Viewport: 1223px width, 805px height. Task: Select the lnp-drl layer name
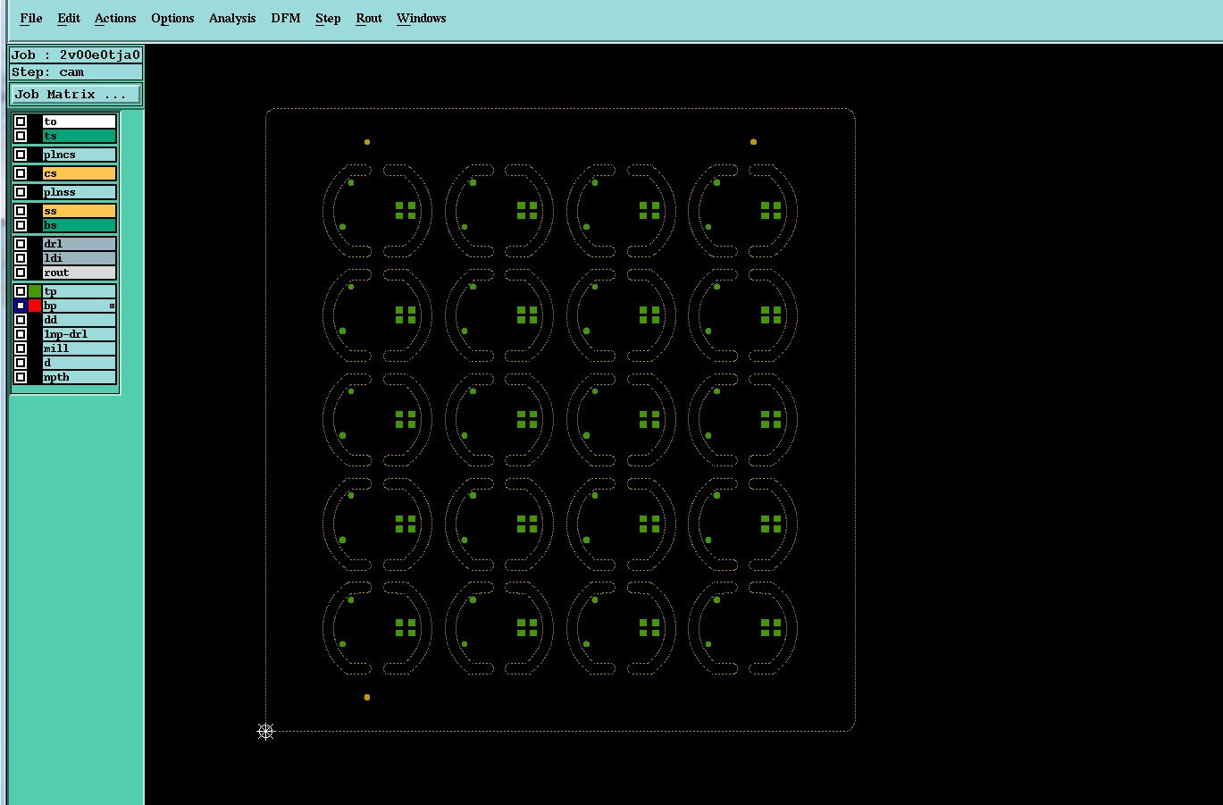click(80, 334)
